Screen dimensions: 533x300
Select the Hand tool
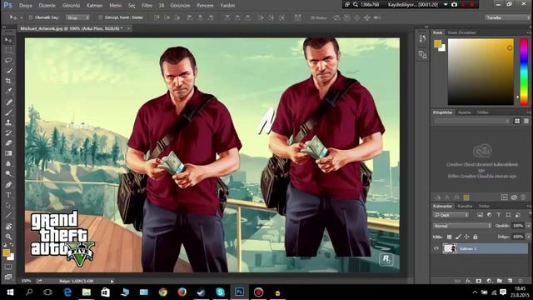pos(8,227)
